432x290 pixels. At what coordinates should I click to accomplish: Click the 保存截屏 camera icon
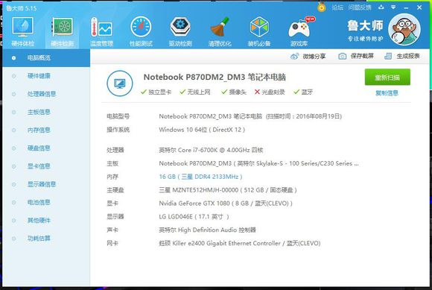click(x=342, y=56)
